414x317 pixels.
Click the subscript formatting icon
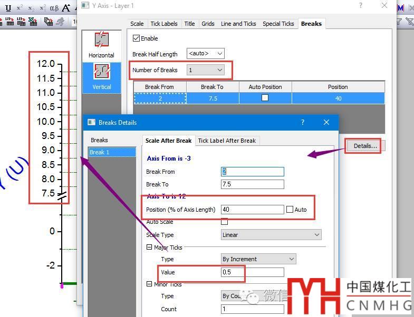(31, 8)
